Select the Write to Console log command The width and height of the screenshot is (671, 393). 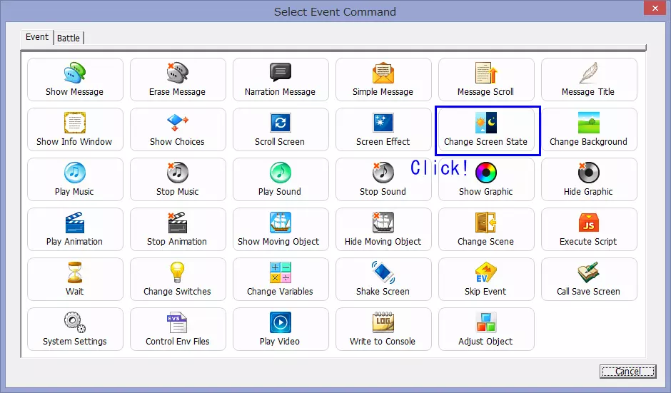[383, 330]
